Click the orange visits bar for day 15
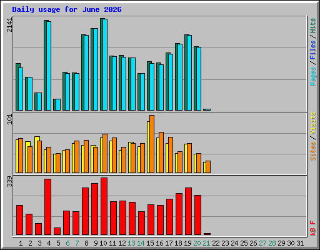Viewport: 320px width, 250px height. 152,144
